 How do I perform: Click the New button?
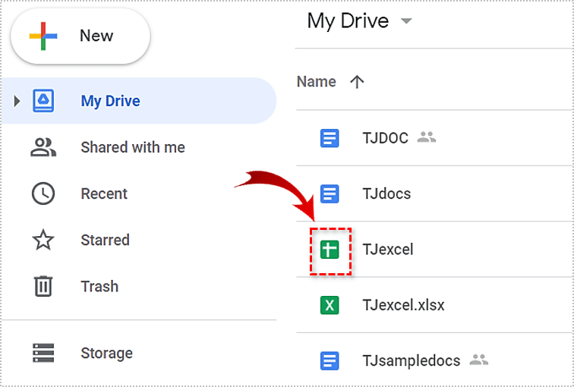pyautogui.click(x=80, y=36)
